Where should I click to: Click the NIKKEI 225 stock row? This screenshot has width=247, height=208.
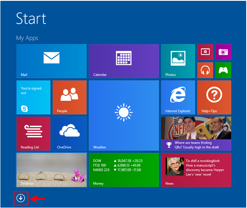click(117, 170)
